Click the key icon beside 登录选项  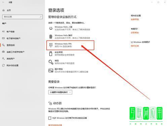(3, 45)
